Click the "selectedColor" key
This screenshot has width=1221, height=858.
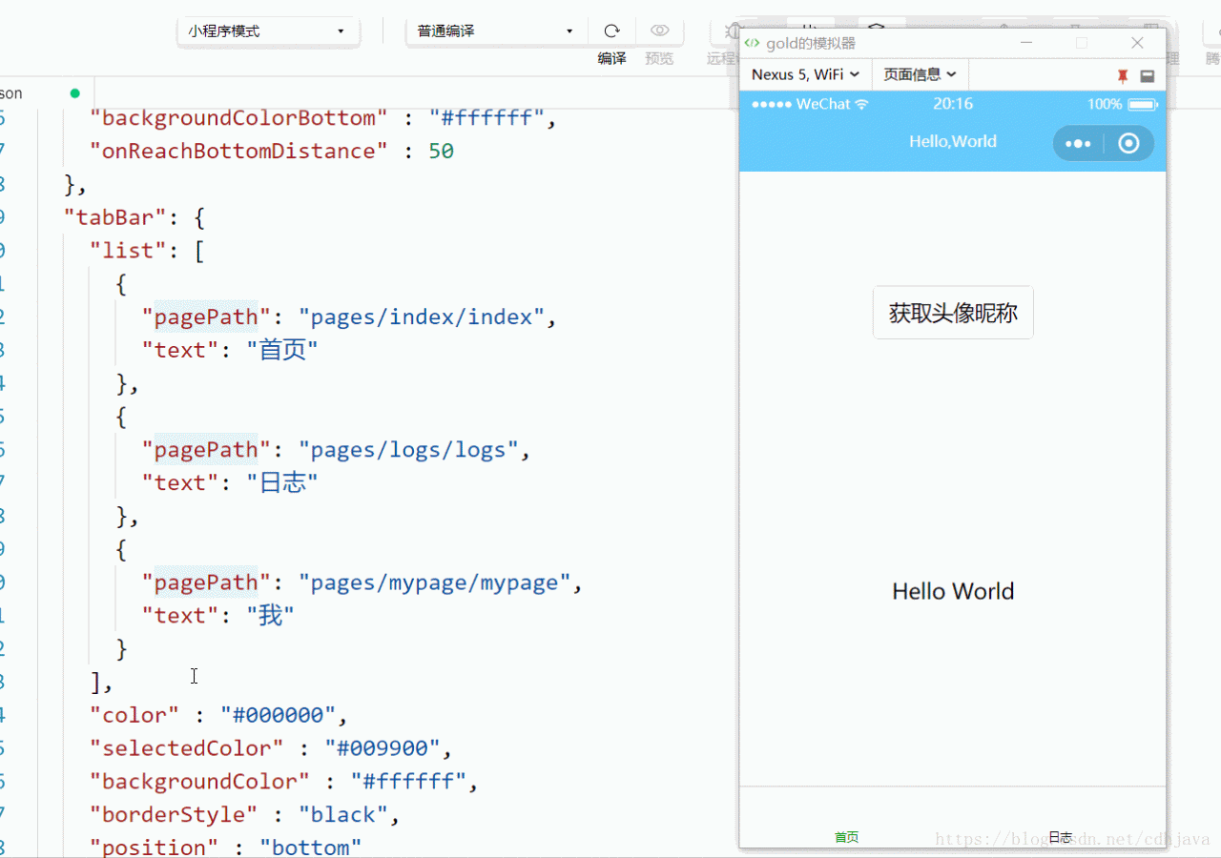[x=187, y=748]
